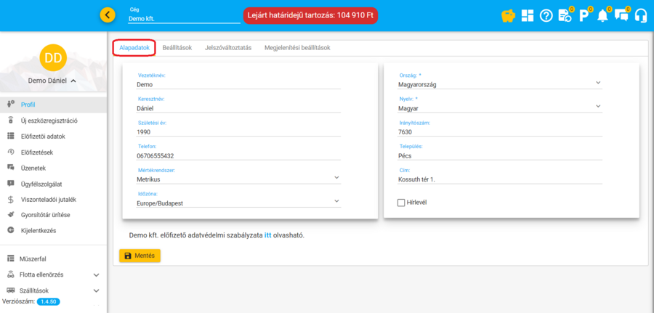Viewport: 654px width, 313px height.
Task: Click the Telefon input field
Action: click(x=238, y=155)
